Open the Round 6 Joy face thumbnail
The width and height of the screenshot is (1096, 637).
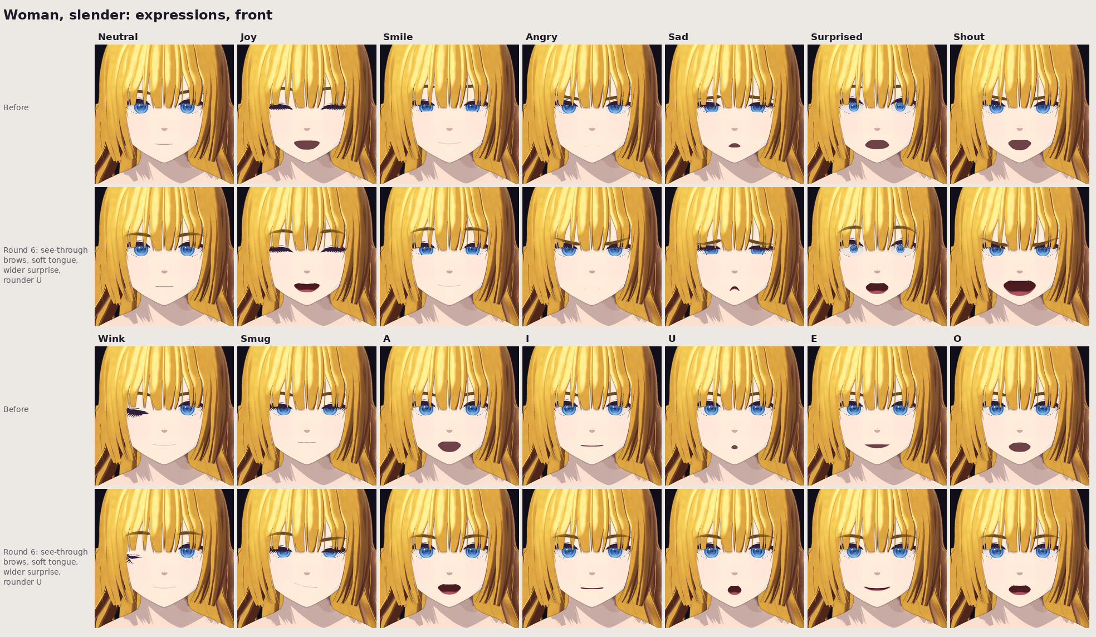coord(307,257)
